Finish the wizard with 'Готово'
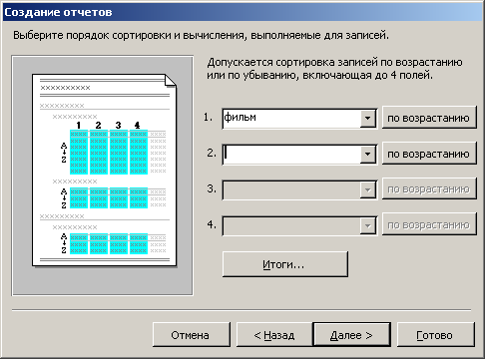The width and height of the screenshot is (485, 359). 436,335
